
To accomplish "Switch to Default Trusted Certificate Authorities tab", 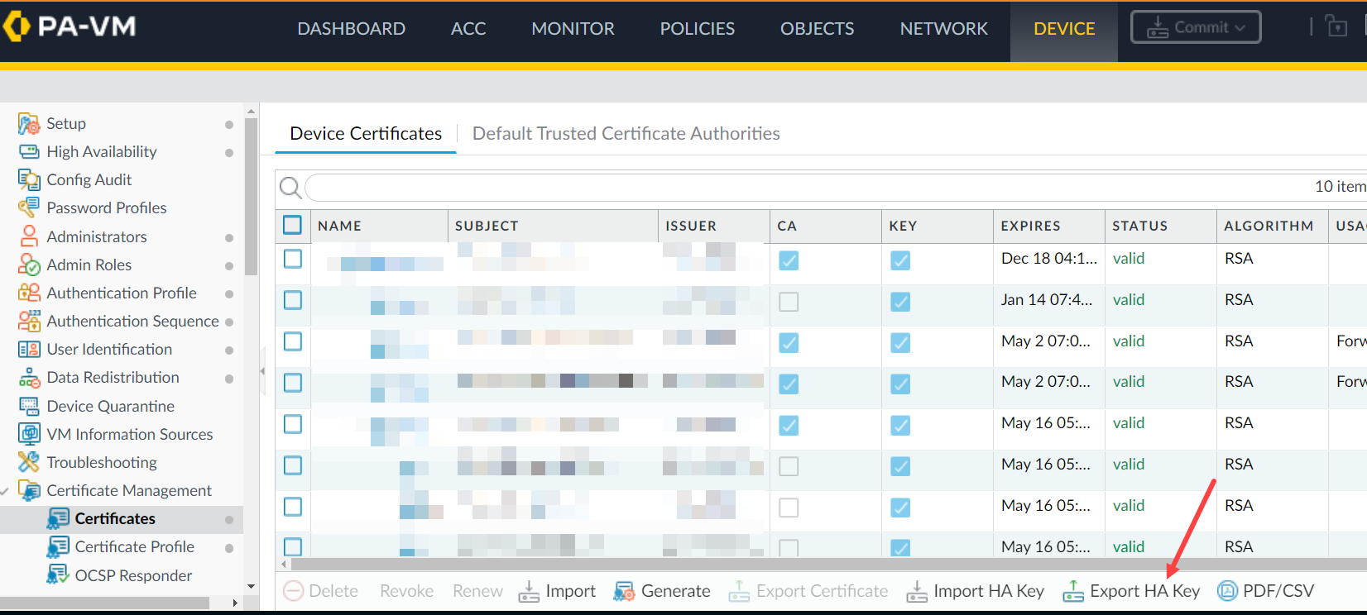I will point(626,134).
